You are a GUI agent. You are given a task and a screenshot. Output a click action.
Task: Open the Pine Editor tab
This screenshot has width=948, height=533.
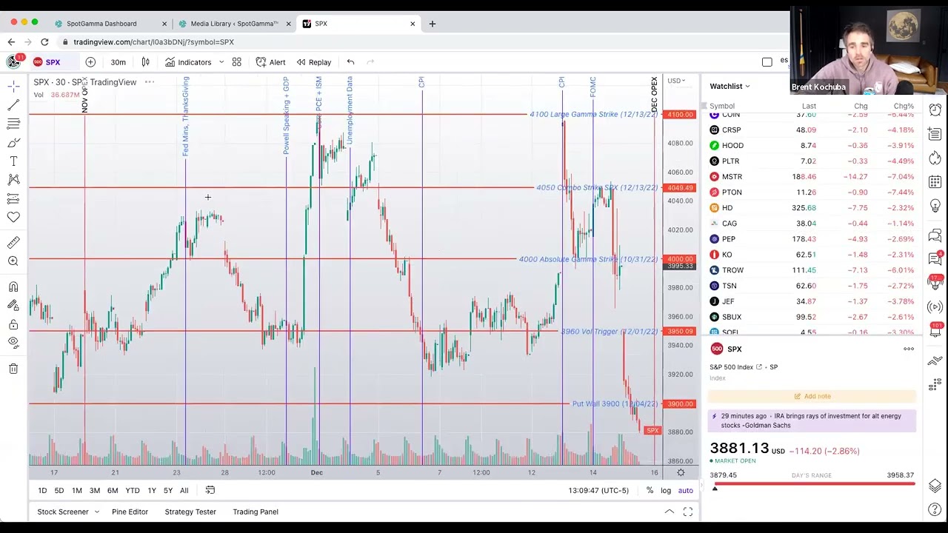(130, 512)
